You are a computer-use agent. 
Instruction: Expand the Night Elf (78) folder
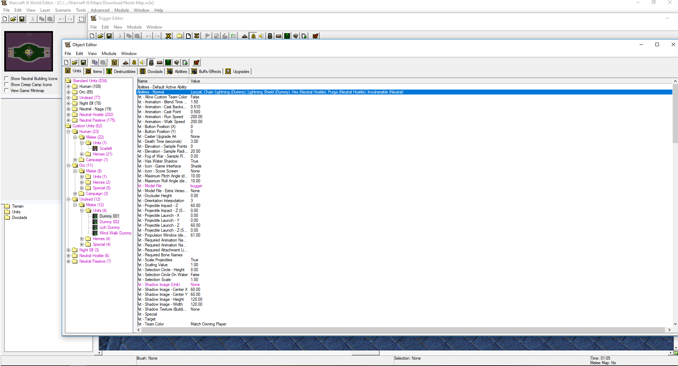point(69,103)
